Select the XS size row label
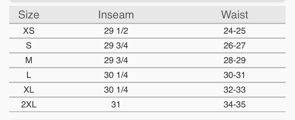Image resolution: width=295 pixels, height=120 pixels. [x=29, y=31]
